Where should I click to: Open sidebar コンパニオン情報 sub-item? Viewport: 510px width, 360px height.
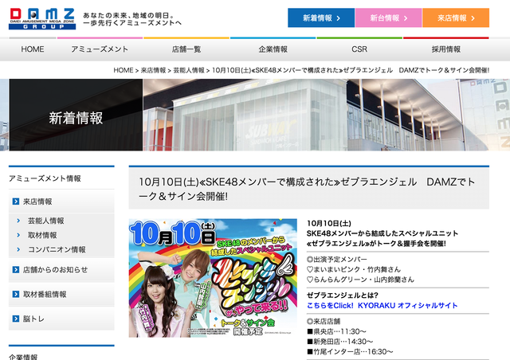pos(57,249)
